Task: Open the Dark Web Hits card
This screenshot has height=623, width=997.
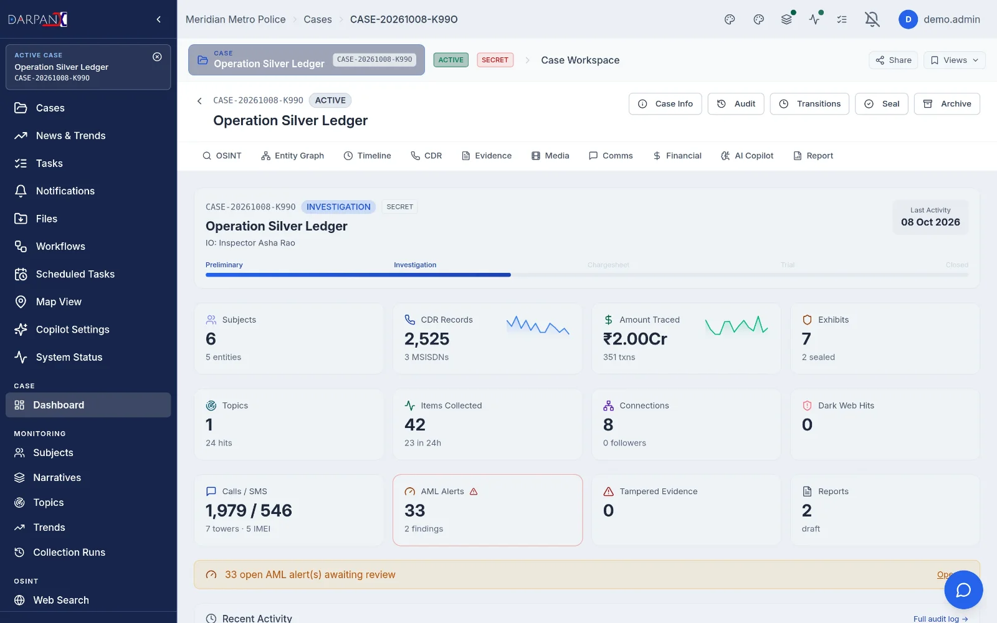Action: pyautogui.click(x=885, y=424)
